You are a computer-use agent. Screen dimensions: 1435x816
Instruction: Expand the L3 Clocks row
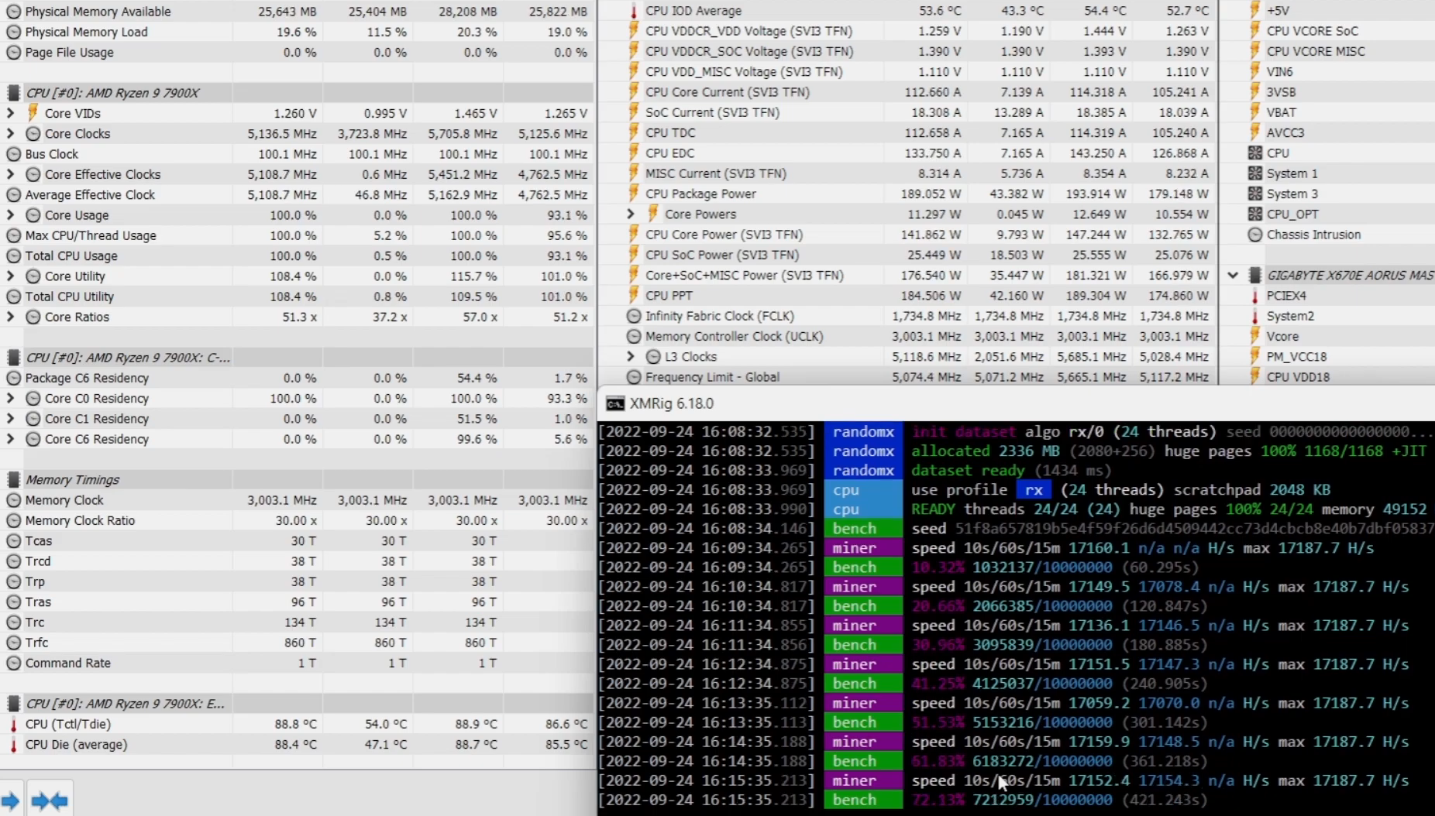(631, 357)
